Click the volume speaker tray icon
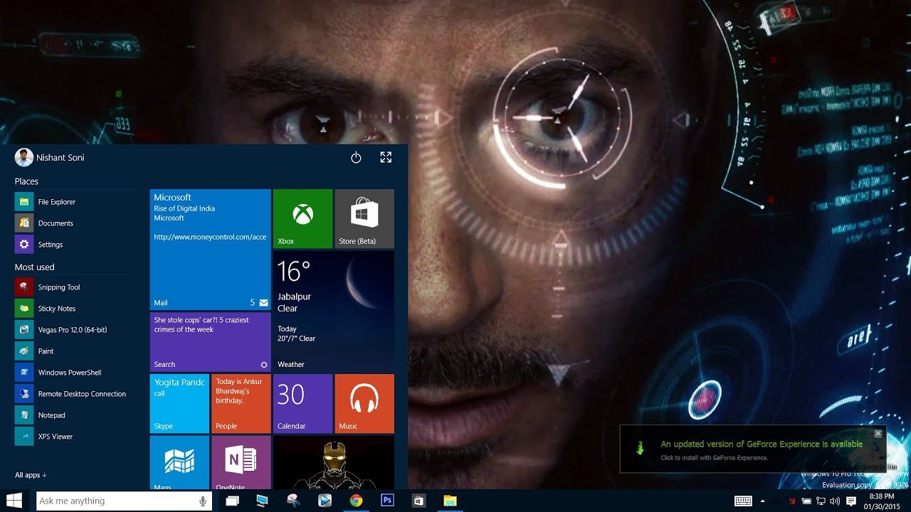The height and width of the screenshot is (512, 911). [x=834, y=501]
